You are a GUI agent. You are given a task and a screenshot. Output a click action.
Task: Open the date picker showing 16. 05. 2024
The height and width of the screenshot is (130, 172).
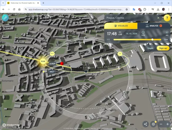click(x=131, y=34)
